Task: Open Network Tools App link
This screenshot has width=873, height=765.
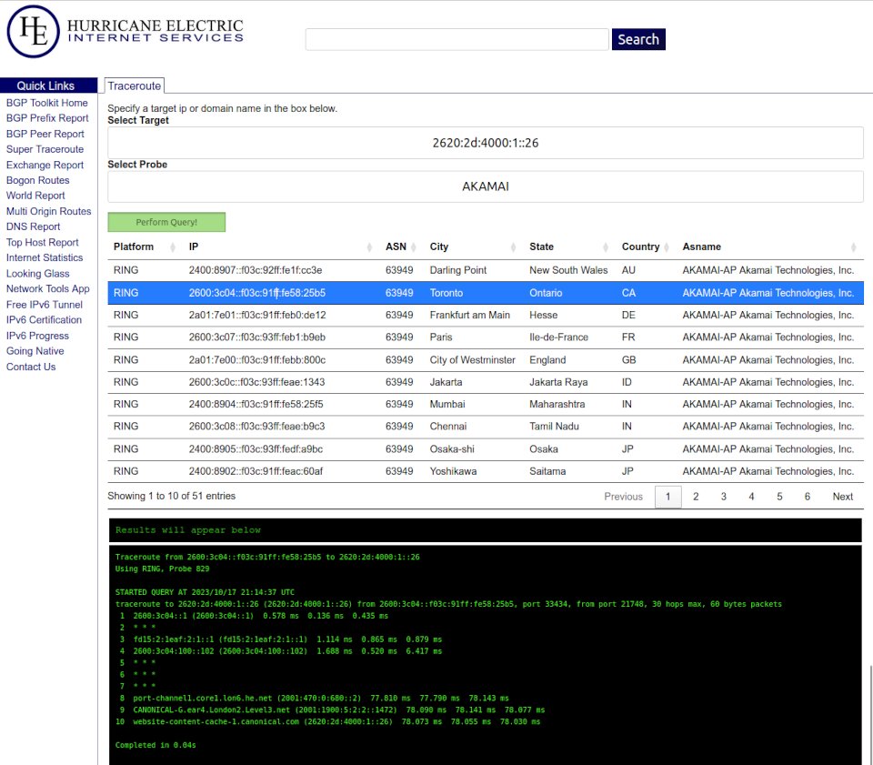Action: tap(48, 289)
